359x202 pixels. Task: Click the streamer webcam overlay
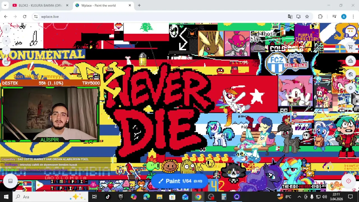click(x=50, y=115)
